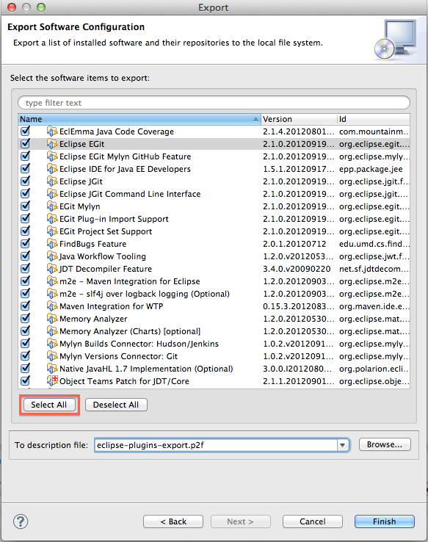Cancel the export dialog
The width and height of the screenshot is (428, 542).
coord(312,521)
